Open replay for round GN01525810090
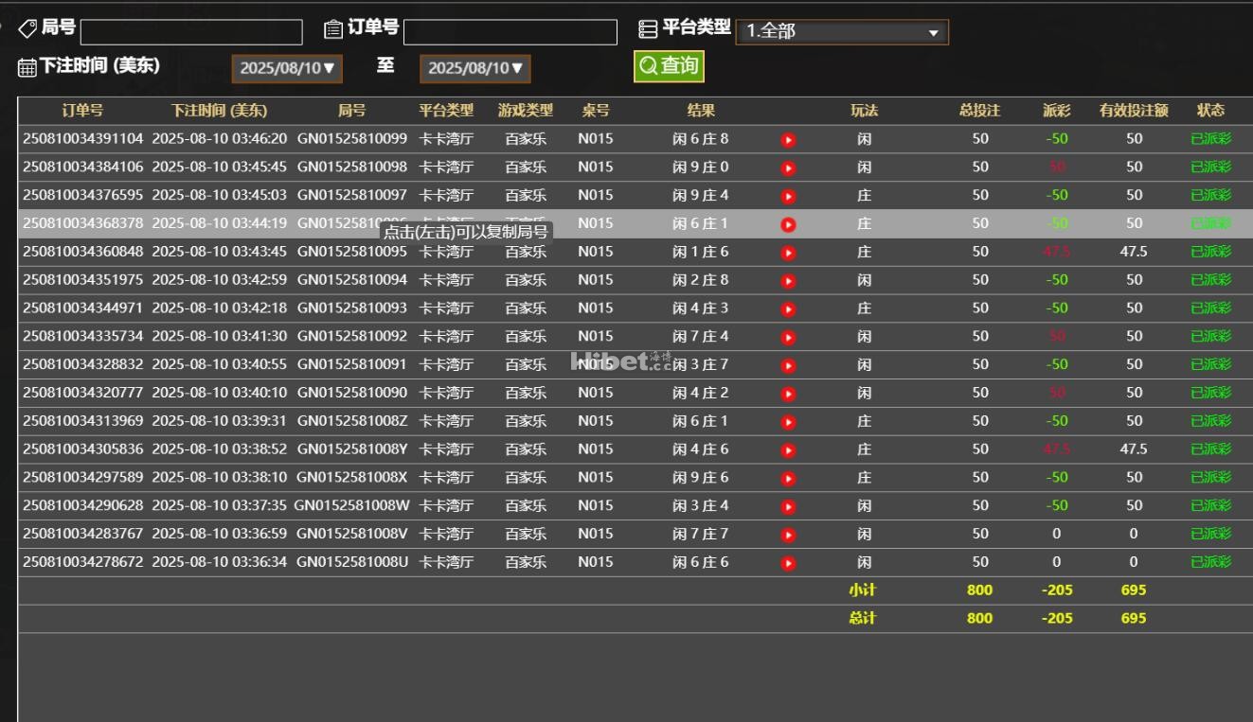1253x722 pixels. [x=788, y=394]
